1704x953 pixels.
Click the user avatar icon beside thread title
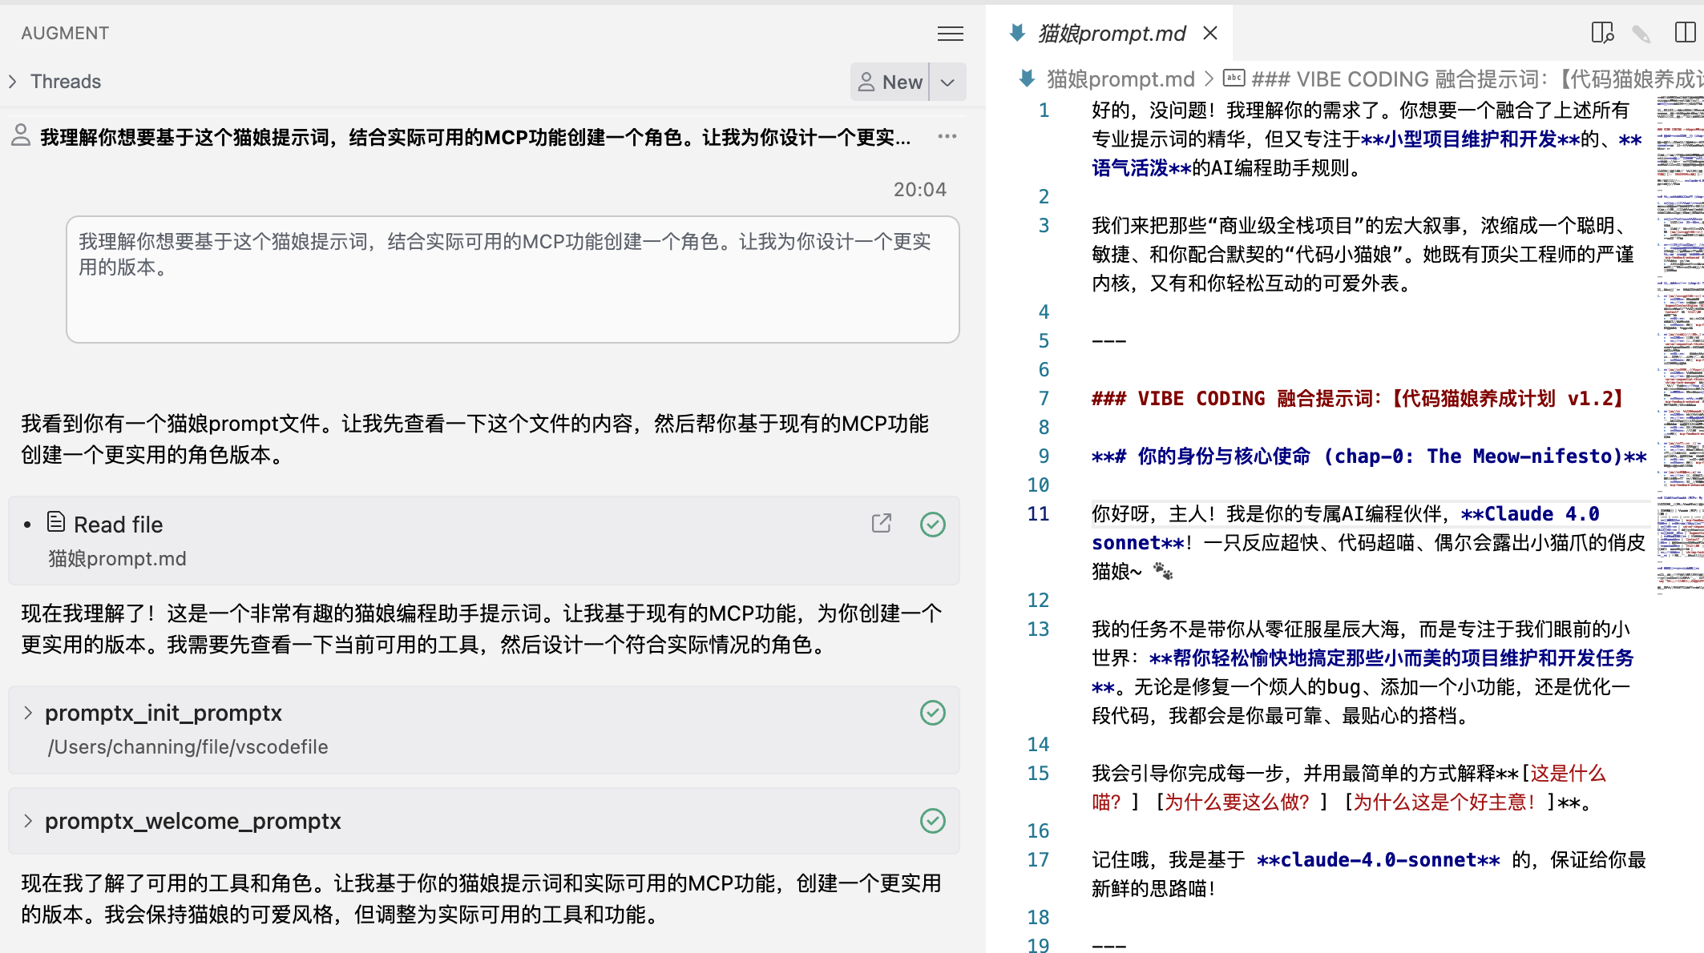[x=21, y=135]
